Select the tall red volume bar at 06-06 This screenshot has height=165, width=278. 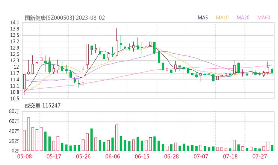pyautogui.click(x=117, y=138)
